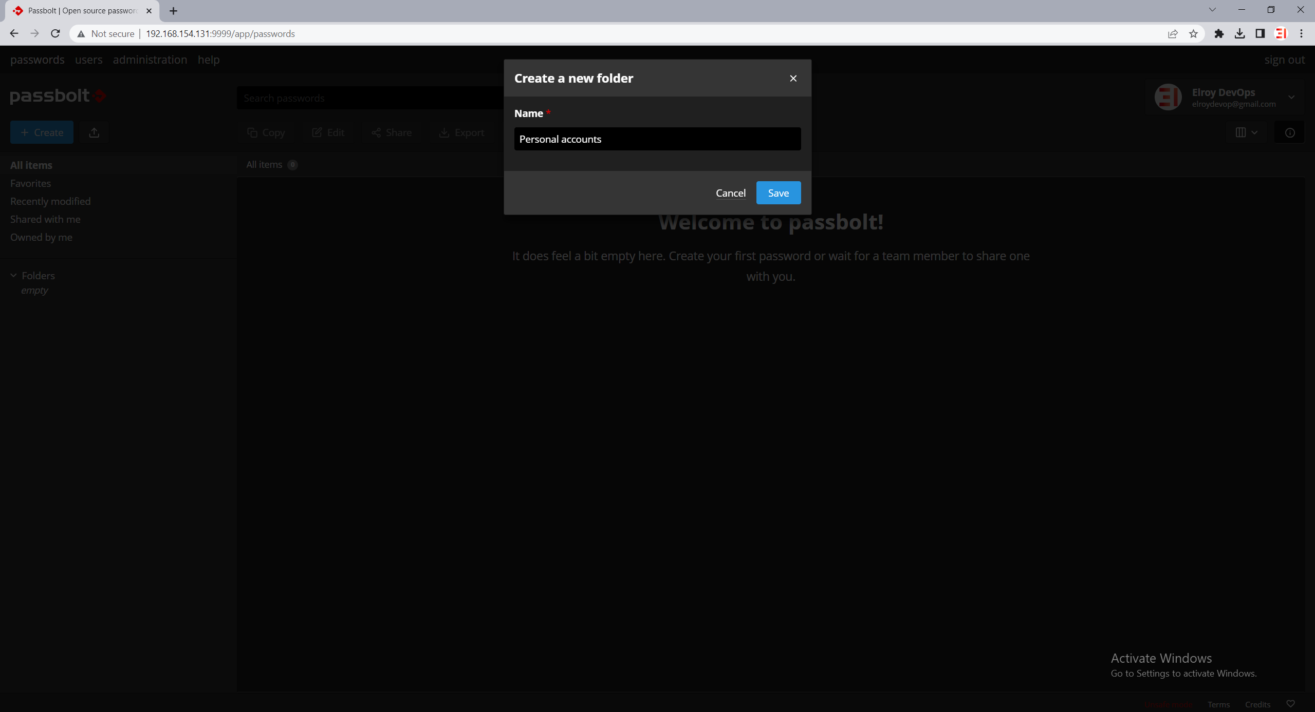
Task: Click the passbolt logo
Action: tap(58, 95)
